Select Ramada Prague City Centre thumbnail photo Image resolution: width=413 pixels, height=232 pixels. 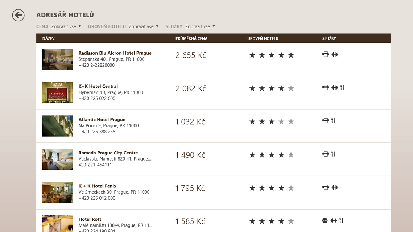pyautogui.click(x=57, y=159)
